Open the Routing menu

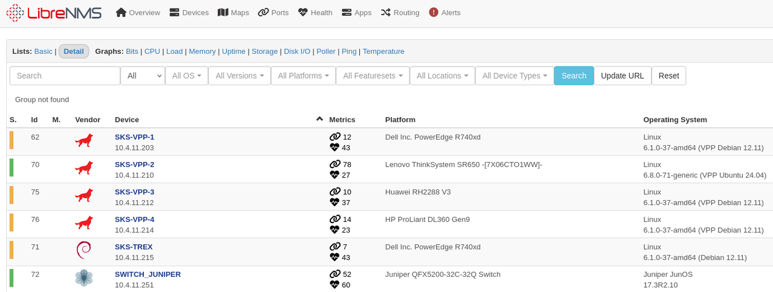click(x=400, y=13)
